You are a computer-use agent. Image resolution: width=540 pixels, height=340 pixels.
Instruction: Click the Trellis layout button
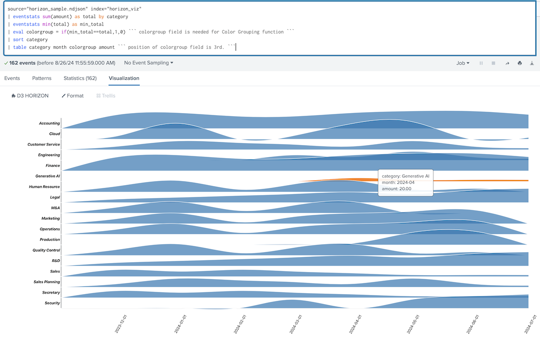pyautogui.click(x=105, y=96)
